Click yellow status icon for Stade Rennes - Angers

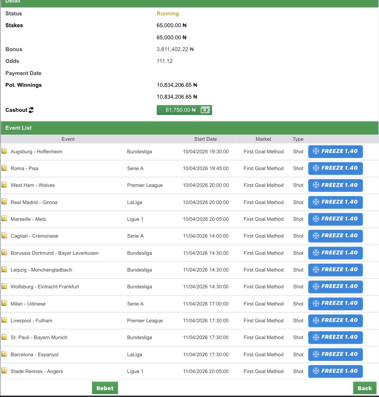pyautogui.click(x=4, y=371)
